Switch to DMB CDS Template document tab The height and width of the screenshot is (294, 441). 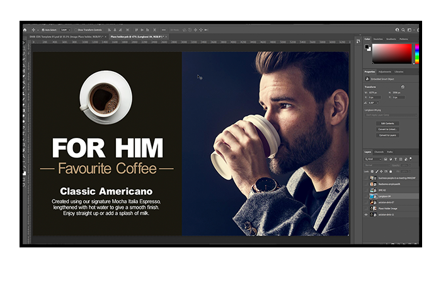coord(66,37)
